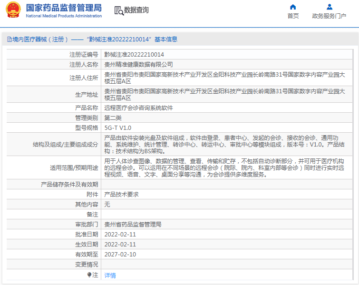Click the 适用范围/预期用途 description text
The width and height of the screenshot is (359, 285).
[224, 167]
